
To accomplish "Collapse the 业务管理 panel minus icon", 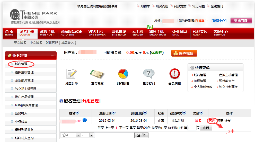I will click(x=52, y=56).
